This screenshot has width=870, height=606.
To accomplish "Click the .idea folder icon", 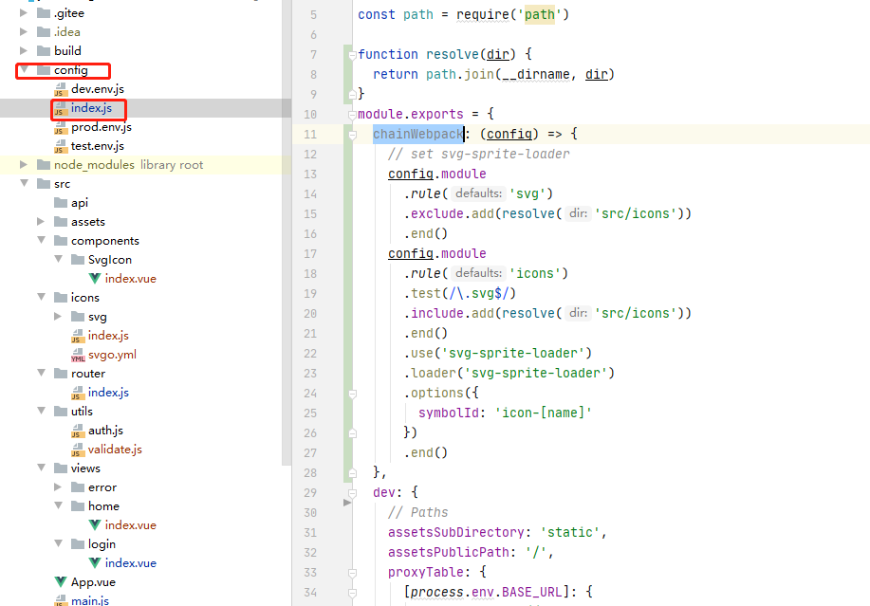I will (44, 31).
